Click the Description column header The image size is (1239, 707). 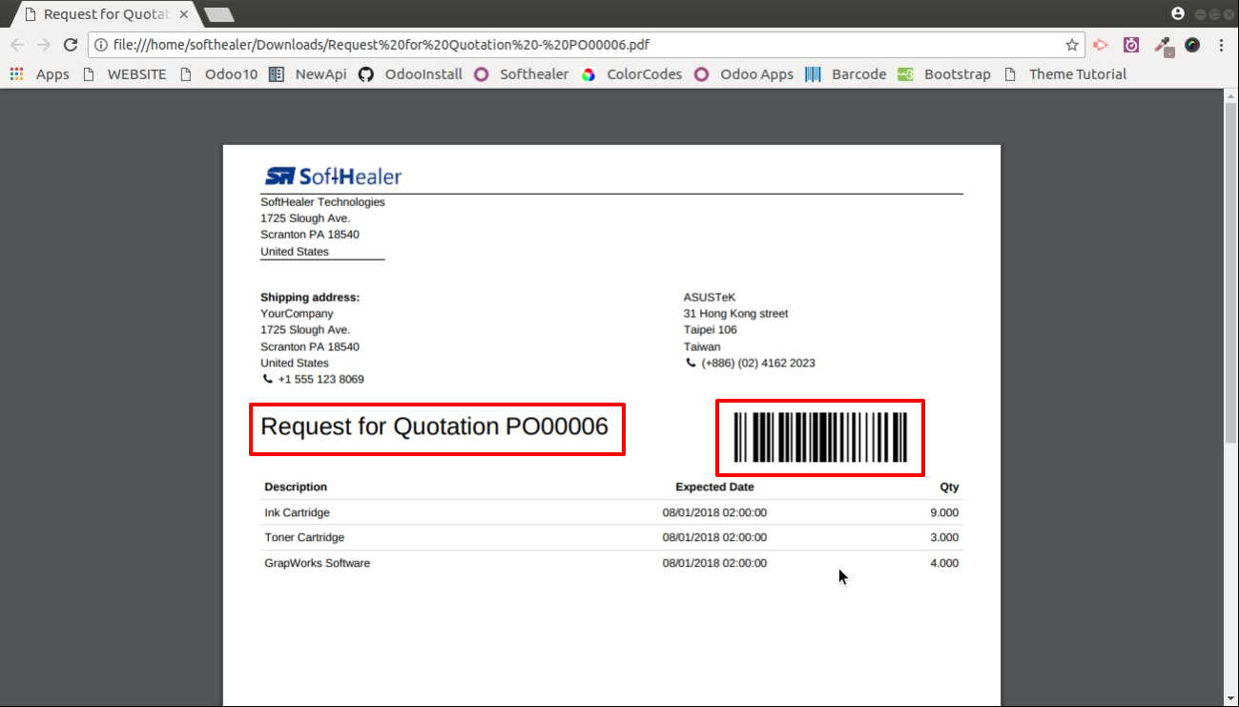(x=296, y=487)
